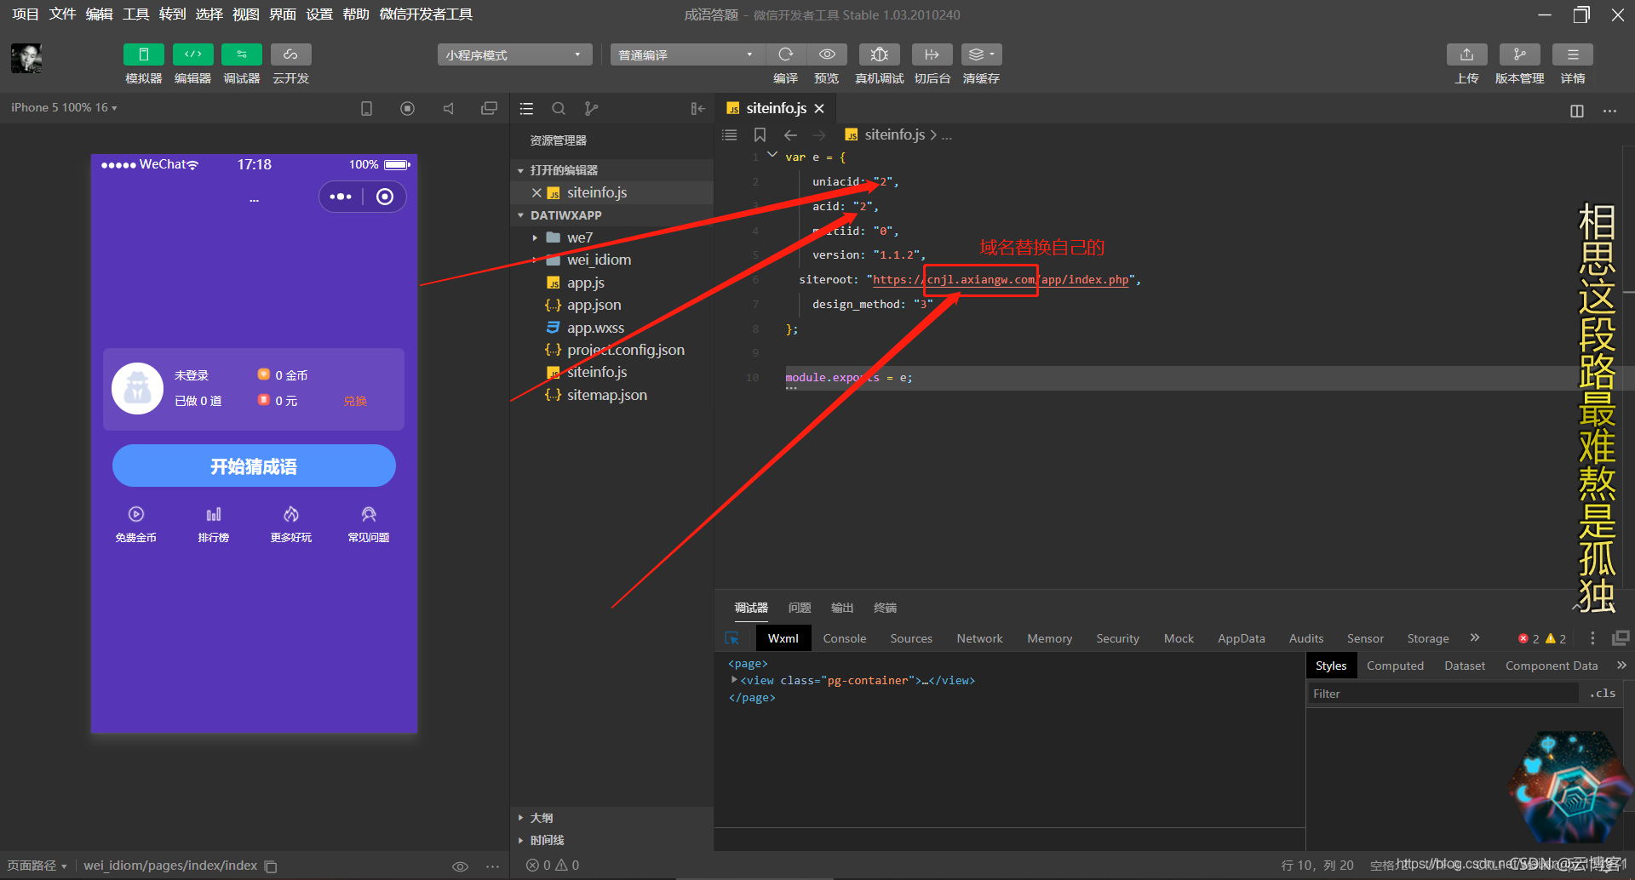Toggle the editor panel button
1635x880 pixels.
click(192, 54)
